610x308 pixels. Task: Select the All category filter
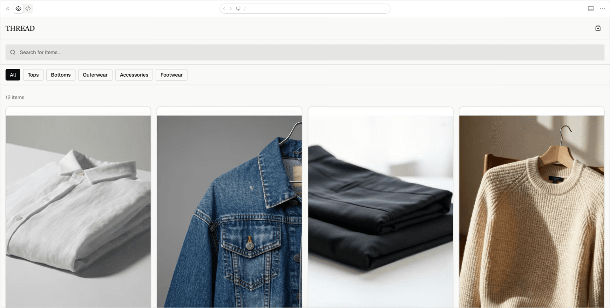13,75
